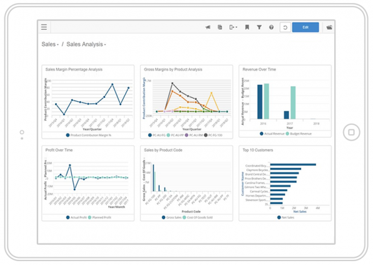This screenshot has height=265, width=373.
Task: Click Profit Over Time chart title
Action: [59, 150]
